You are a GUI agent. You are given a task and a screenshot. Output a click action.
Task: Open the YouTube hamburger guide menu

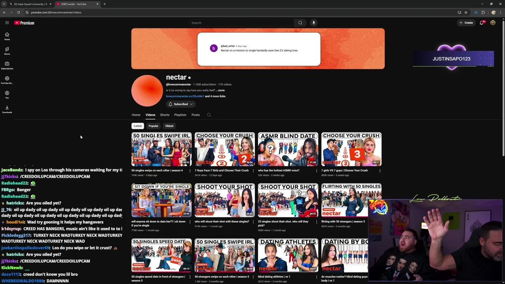pyautogui.click(x=7, y=23)
